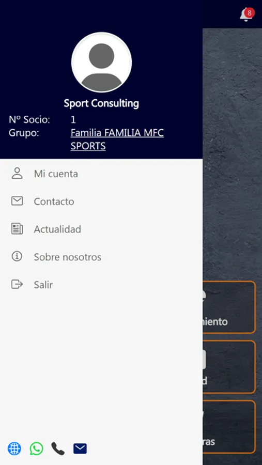Tap the phone call icon
Image resolution: width=262 pixels, height=465 pixels.
(x=58, y=448)
